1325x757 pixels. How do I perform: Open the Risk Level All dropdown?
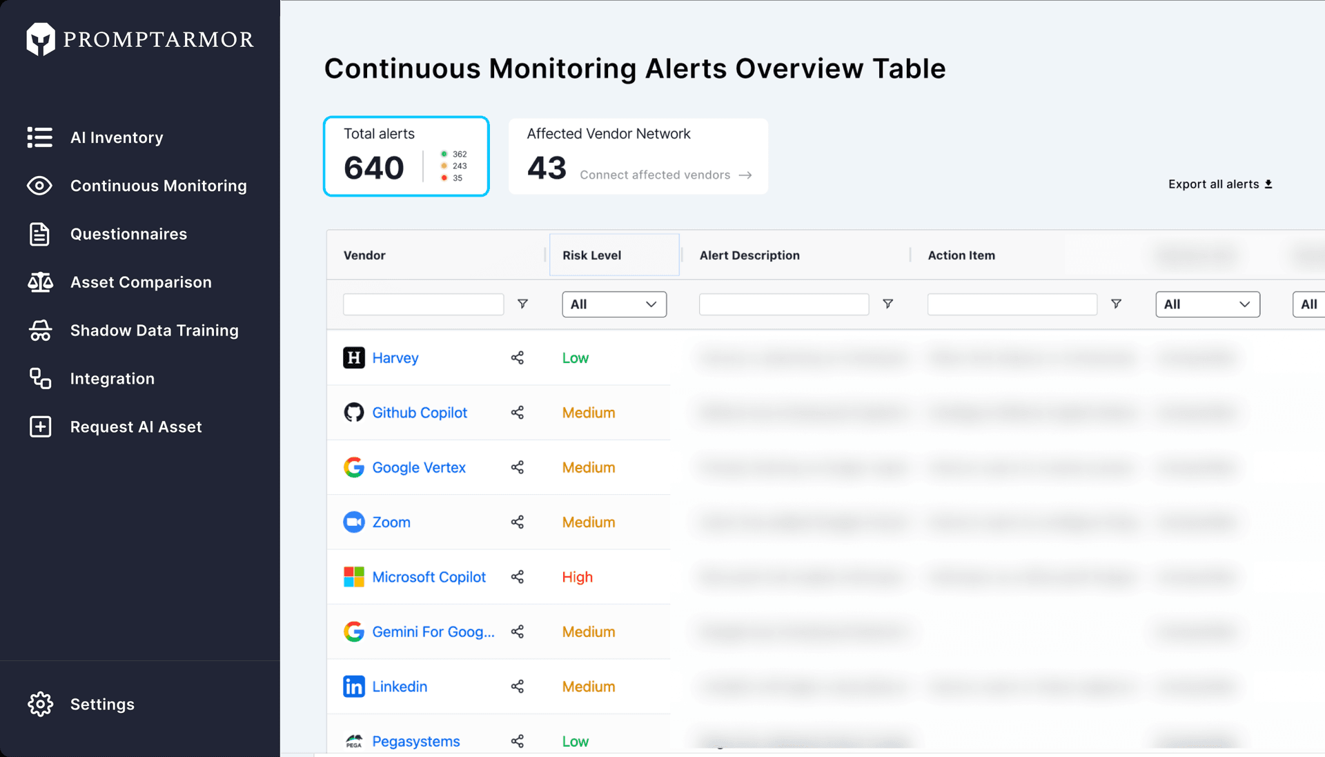pos(614,304)
